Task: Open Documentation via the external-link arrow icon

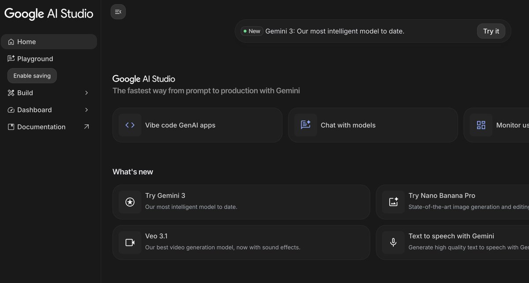Action: pyautogui.click(x=86, y=127)
